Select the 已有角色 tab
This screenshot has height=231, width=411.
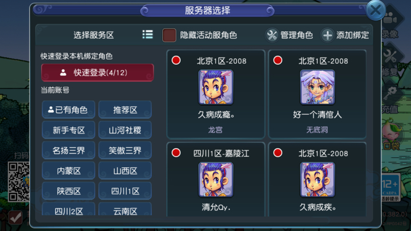click(68, 110)
